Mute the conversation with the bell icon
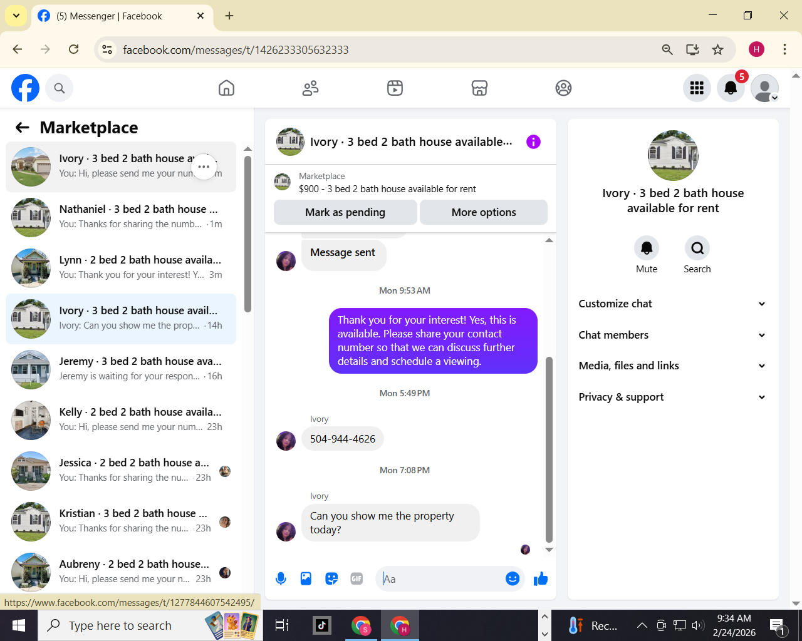 pos(647,249)
